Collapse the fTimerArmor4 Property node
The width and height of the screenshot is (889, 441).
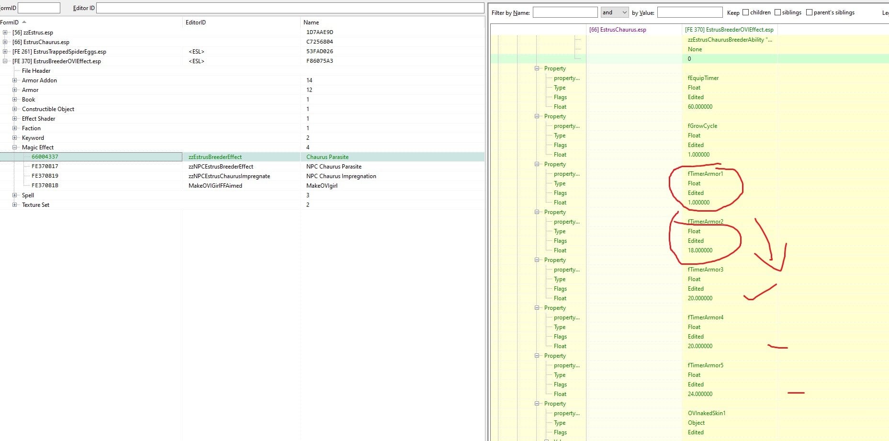tap(537, 308)
